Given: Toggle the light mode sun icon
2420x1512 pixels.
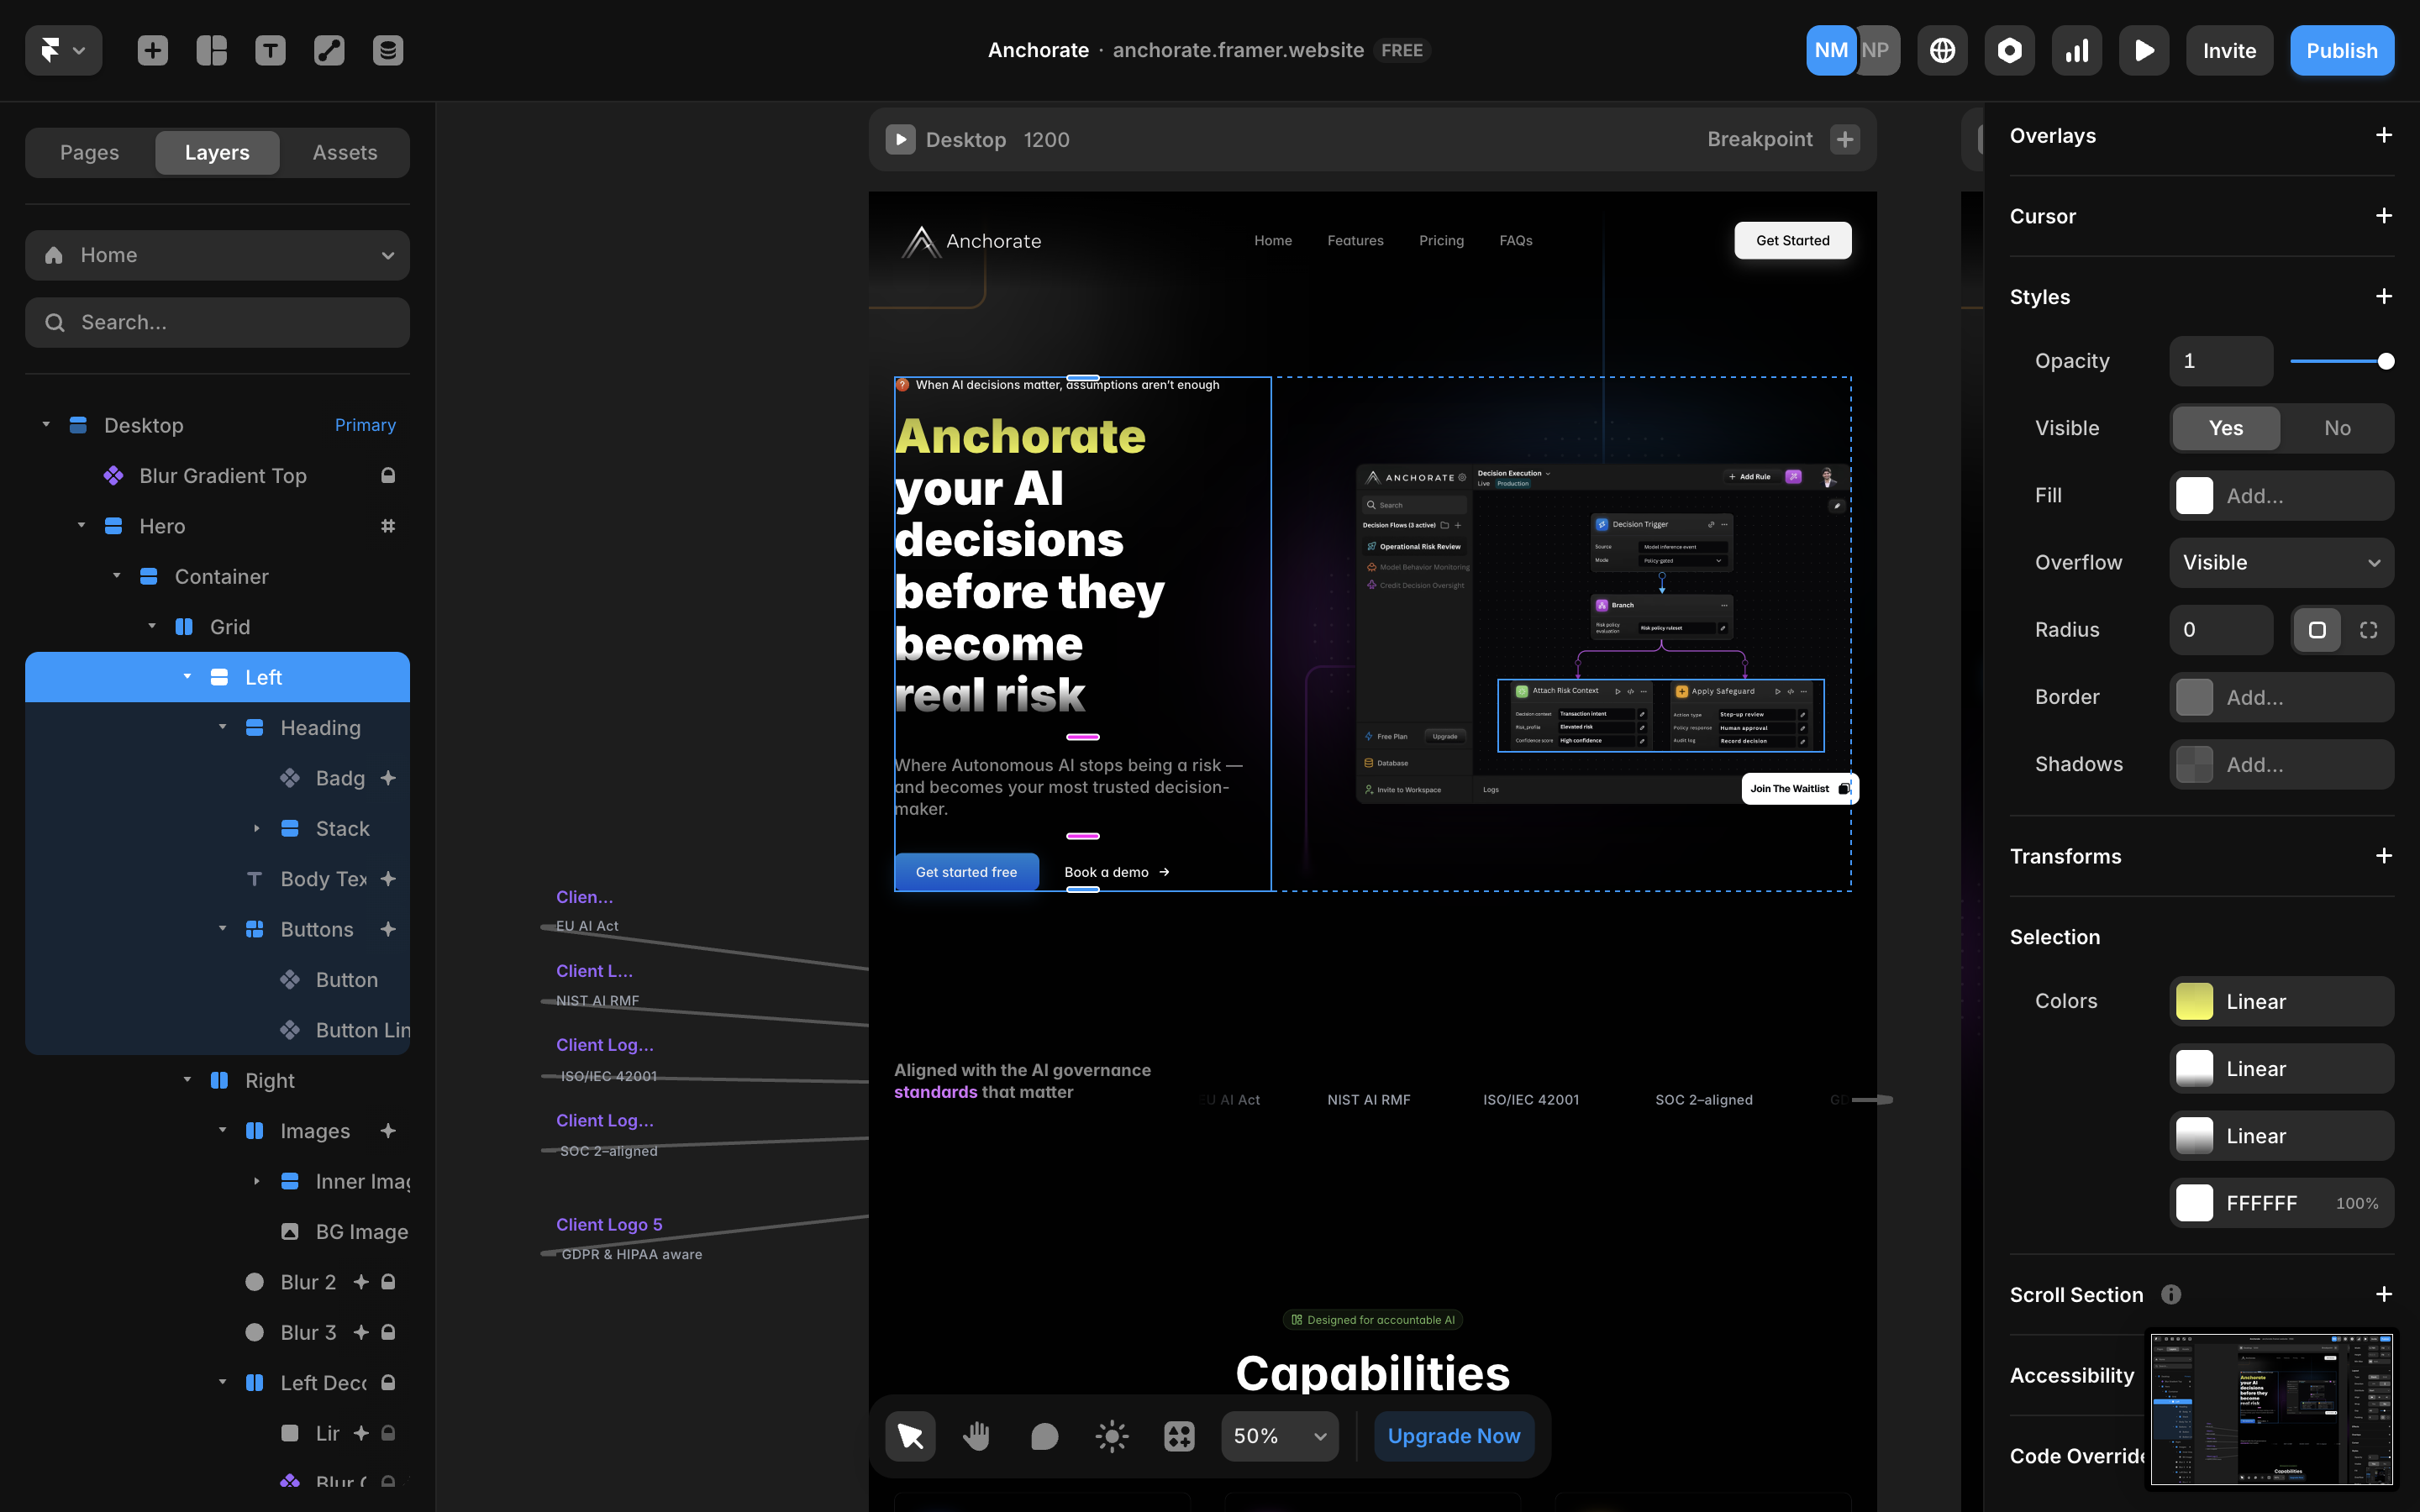Looking at the screenshot, I should (x=1111, y=1436).
